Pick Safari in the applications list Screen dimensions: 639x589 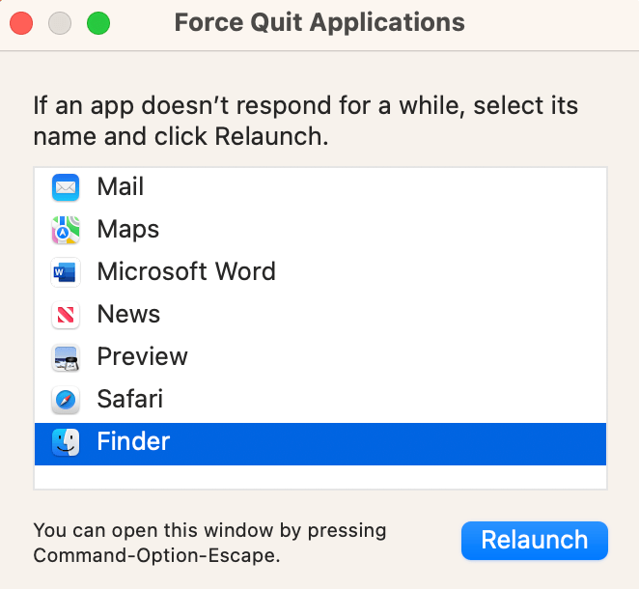[320, 400]
